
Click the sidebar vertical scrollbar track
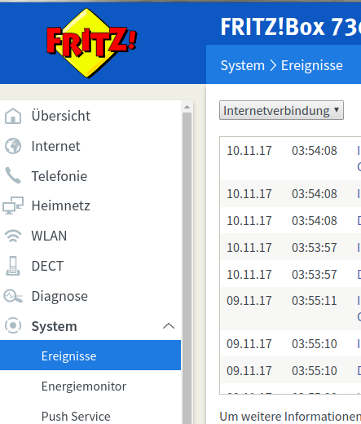[187, 267]
